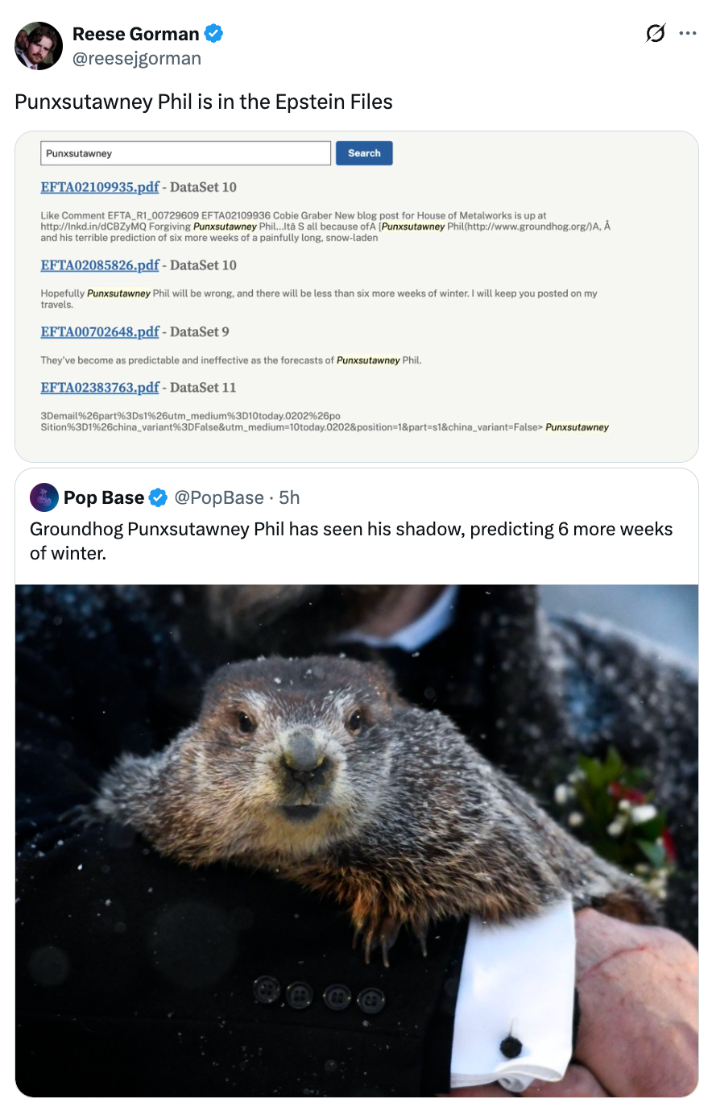Open Reese Gorman's profile avatar

point(39,46)
